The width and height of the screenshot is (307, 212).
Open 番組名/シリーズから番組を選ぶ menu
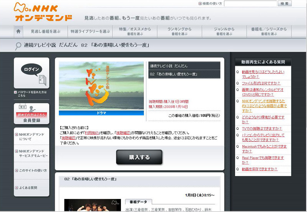(x=269, y=31)
